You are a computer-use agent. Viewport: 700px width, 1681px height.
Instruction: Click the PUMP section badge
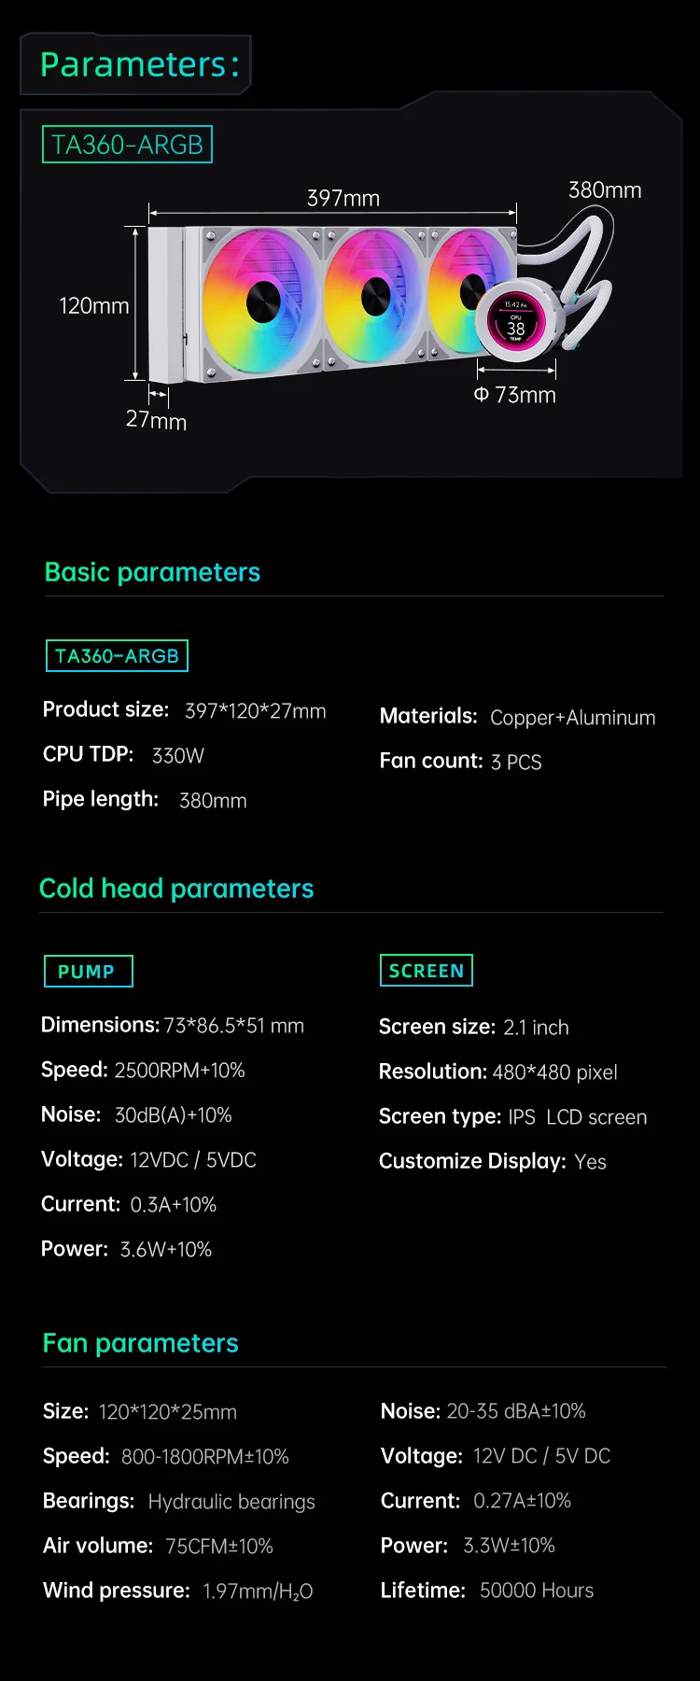[88, 972]
